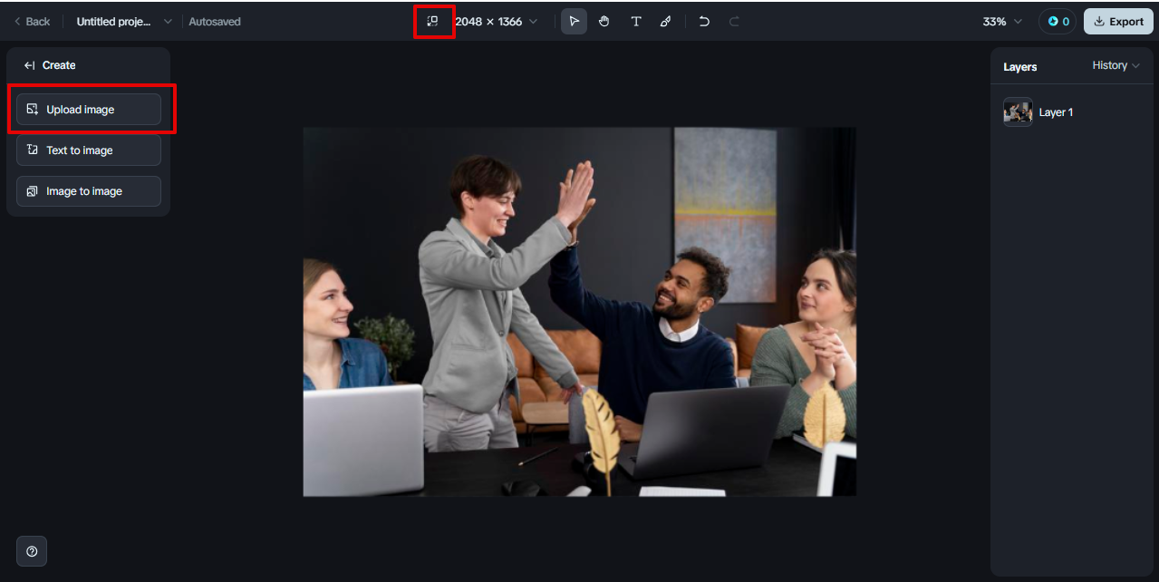Select the Text tool
The width and height of the screenshot is (1159, 582).
(x=635, y=22)
